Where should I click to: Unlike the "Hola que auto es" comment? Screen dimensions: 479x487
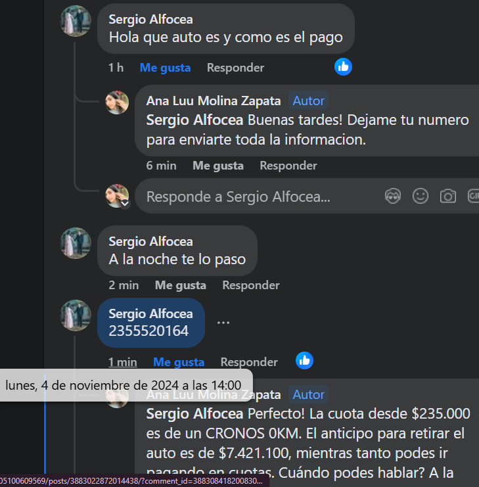tap(165, 68)
